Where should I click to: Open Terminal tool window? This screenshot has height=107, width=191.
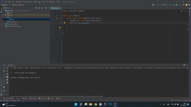(x=42, y=98)
